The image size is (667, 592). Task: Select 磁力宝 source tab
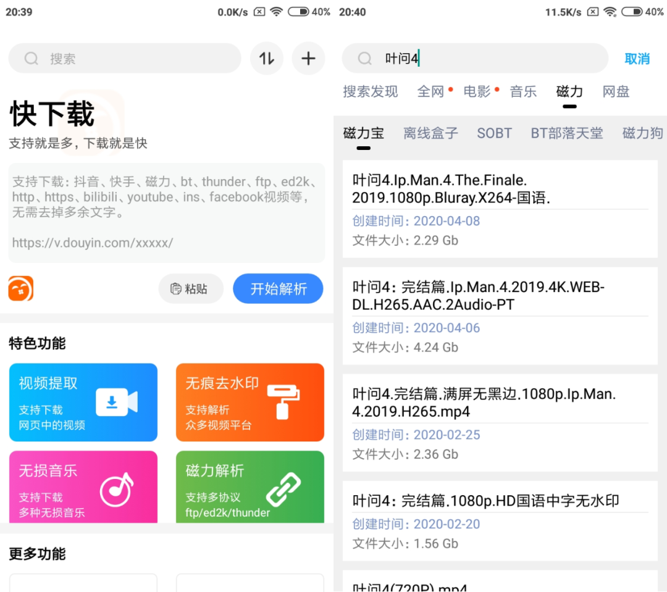click(364, 133)
